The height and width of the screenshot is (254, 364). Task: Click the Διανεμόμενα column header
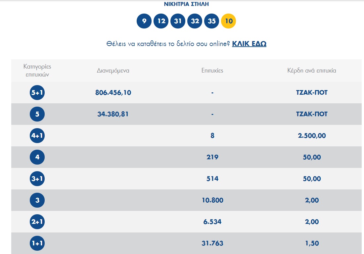pyautogui.click(x=113, y=71)
